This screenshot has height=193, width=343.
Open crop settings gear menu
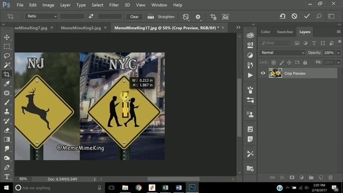point(198,17)
